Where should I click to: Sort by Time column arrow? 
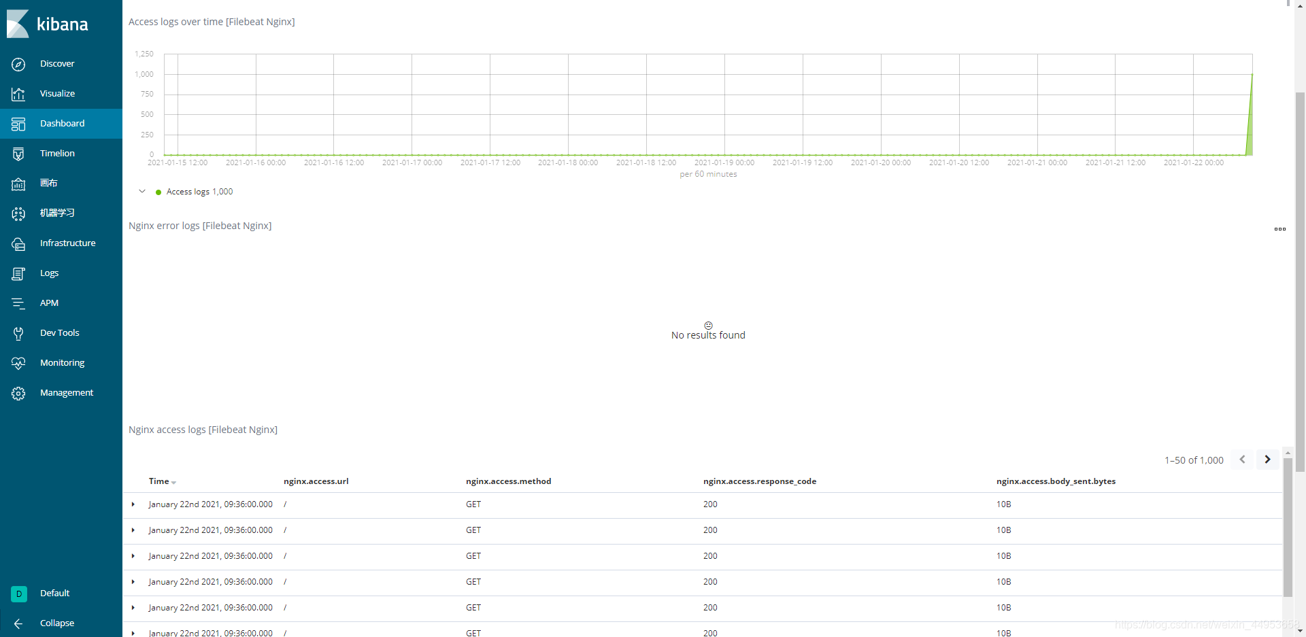pos(174,483)
